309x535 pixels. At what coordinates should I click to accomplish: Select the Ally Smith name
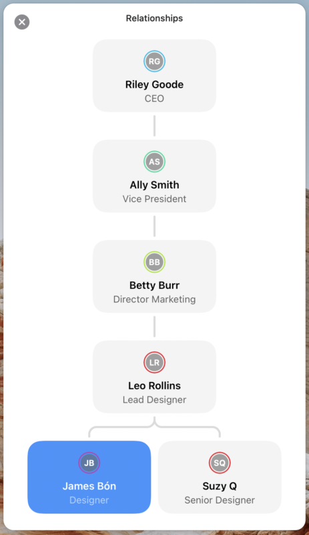click(x=154, y=185)
